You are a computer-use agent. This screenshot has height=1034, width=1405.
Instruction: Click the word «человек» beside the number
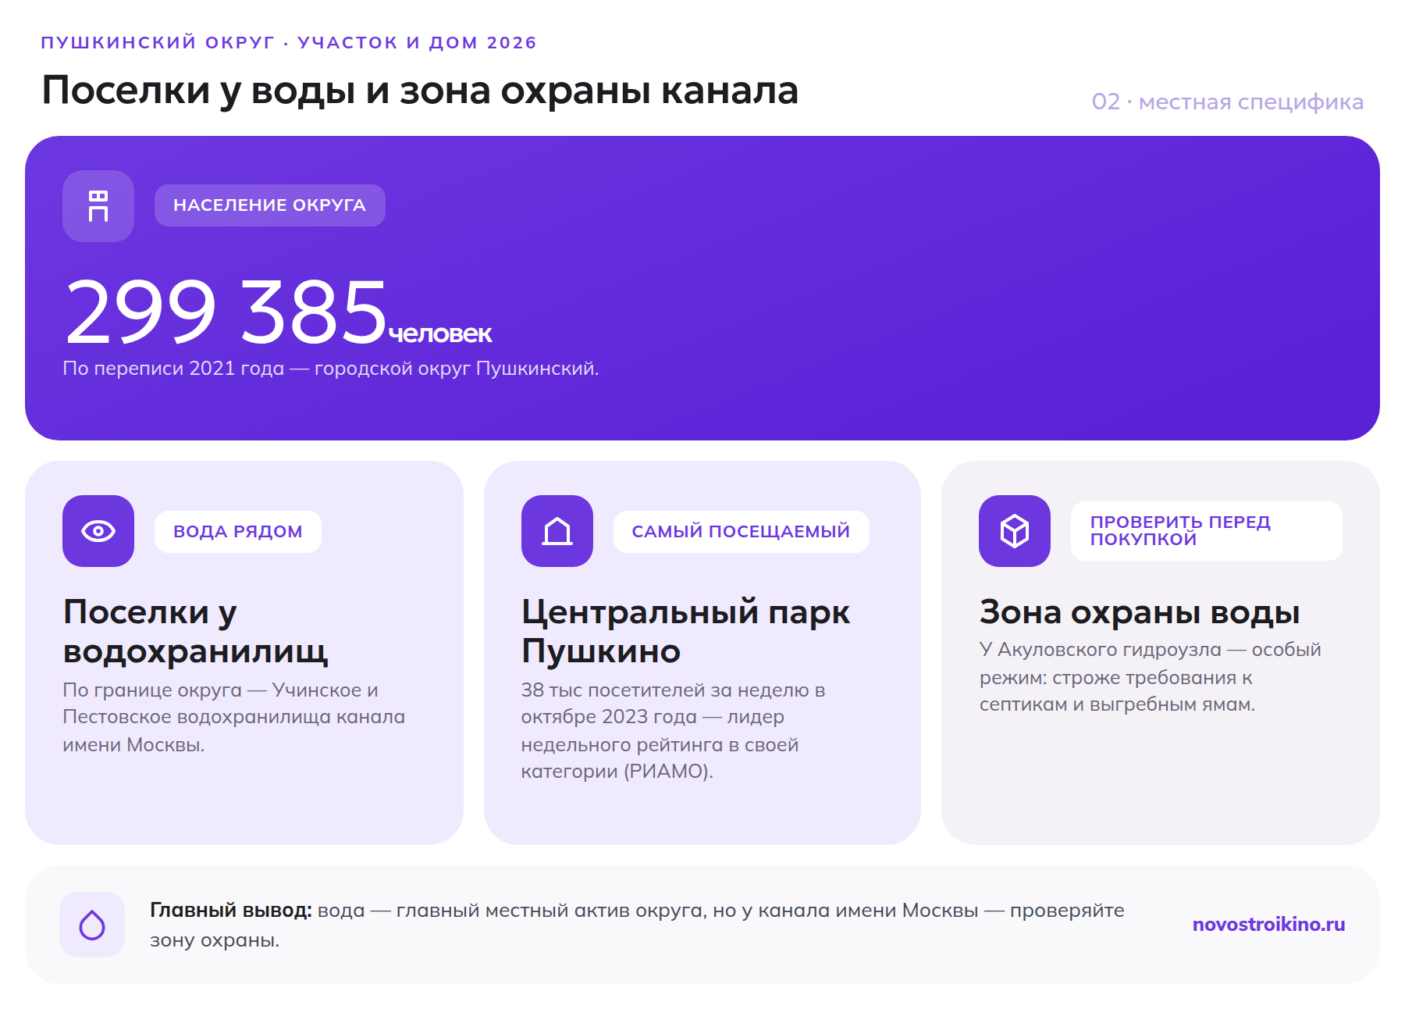440,334
